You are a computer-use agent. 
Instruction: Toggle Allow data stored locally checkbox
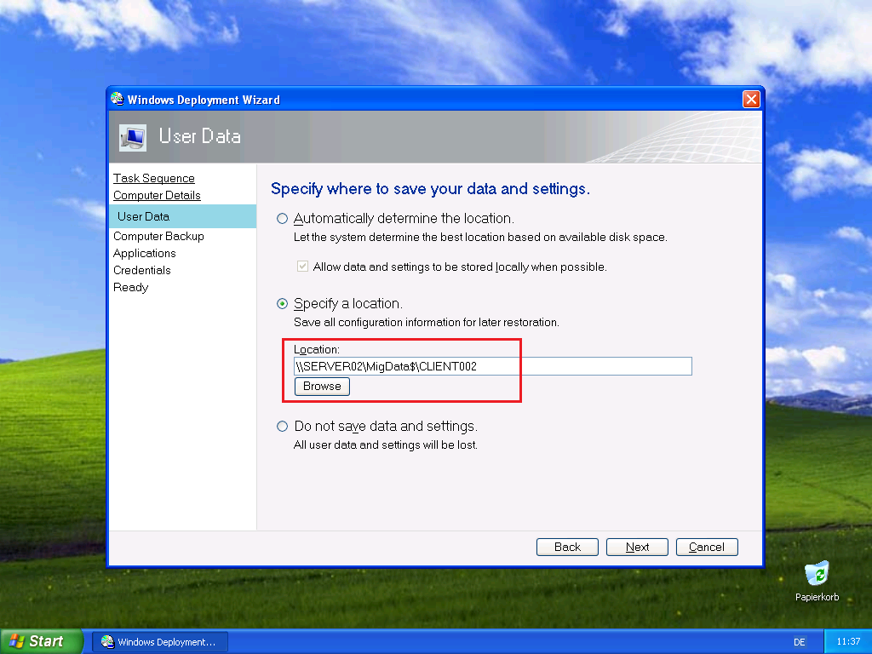tap(302, 267)
